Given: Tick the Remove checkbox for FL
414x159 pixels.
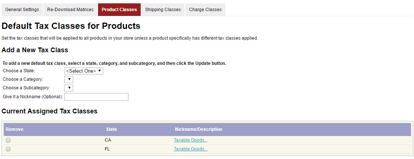Looking at the screenshot, I should click(8, 149).
